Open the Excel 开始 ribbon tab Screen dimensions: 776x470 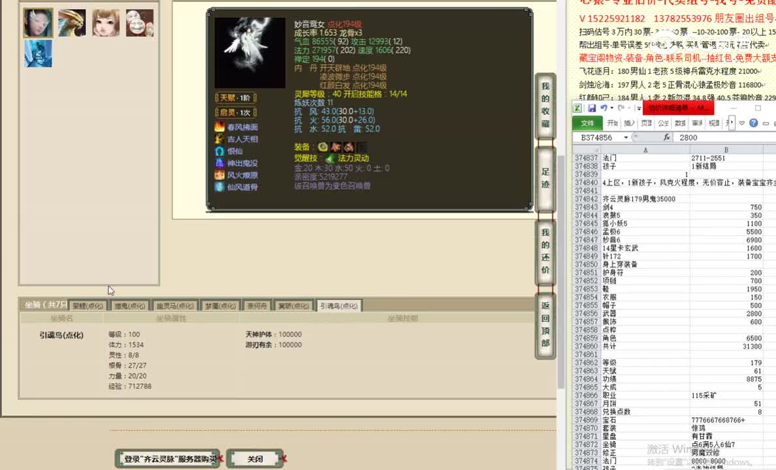613,123
